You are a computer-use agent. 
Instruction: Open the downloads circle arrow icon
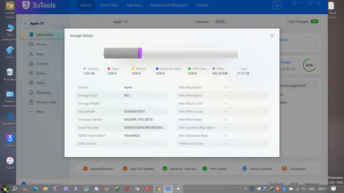click(277, 5)
